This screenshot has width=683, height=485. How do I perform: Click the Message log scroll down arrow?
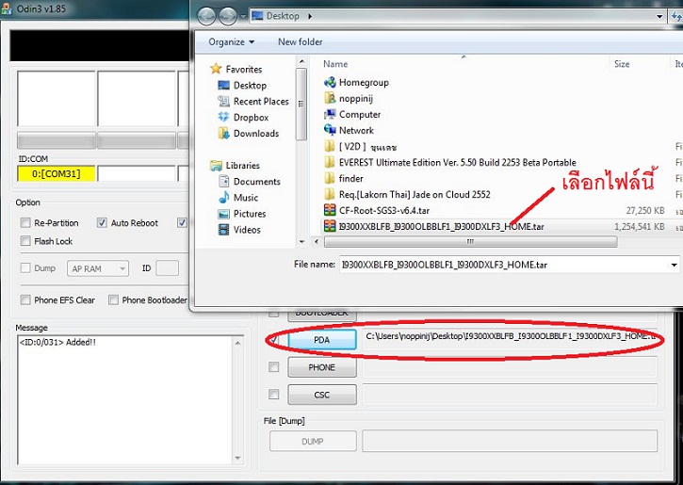coord(237,458)
